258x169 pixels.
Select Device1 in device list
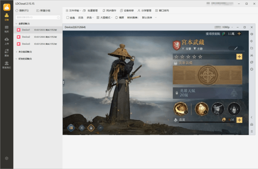pos(38,30)
